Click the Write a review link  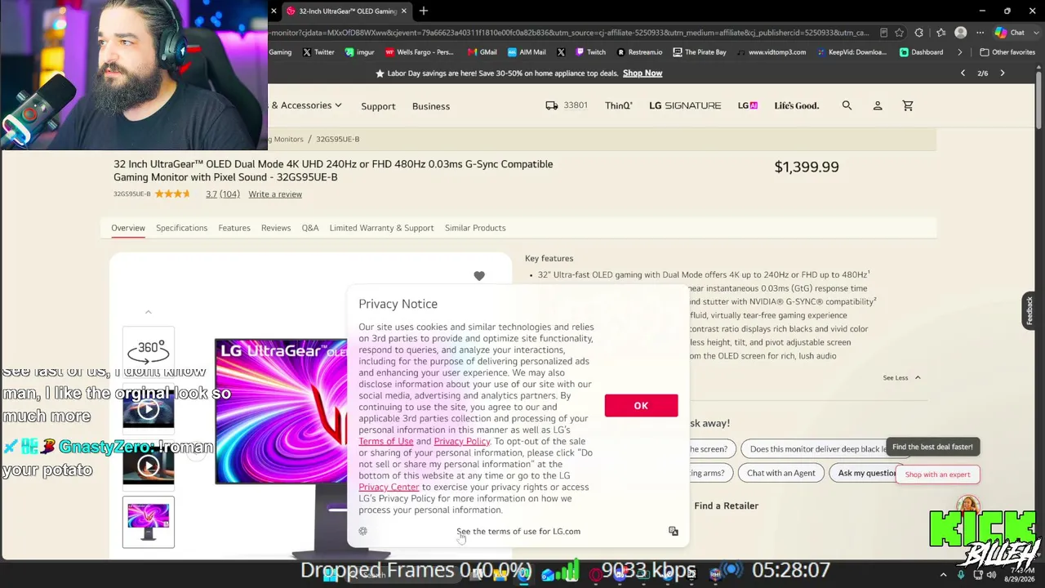(x=275, y=194)
